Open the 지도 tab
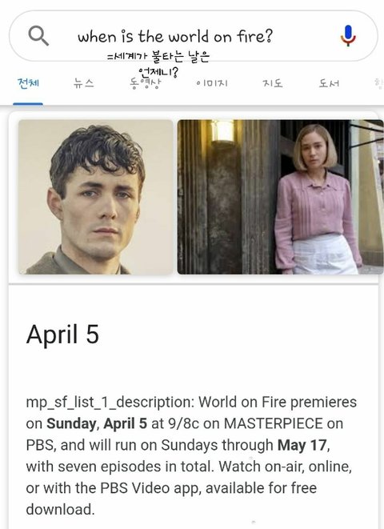384x529 pixels. click(273, 83)
